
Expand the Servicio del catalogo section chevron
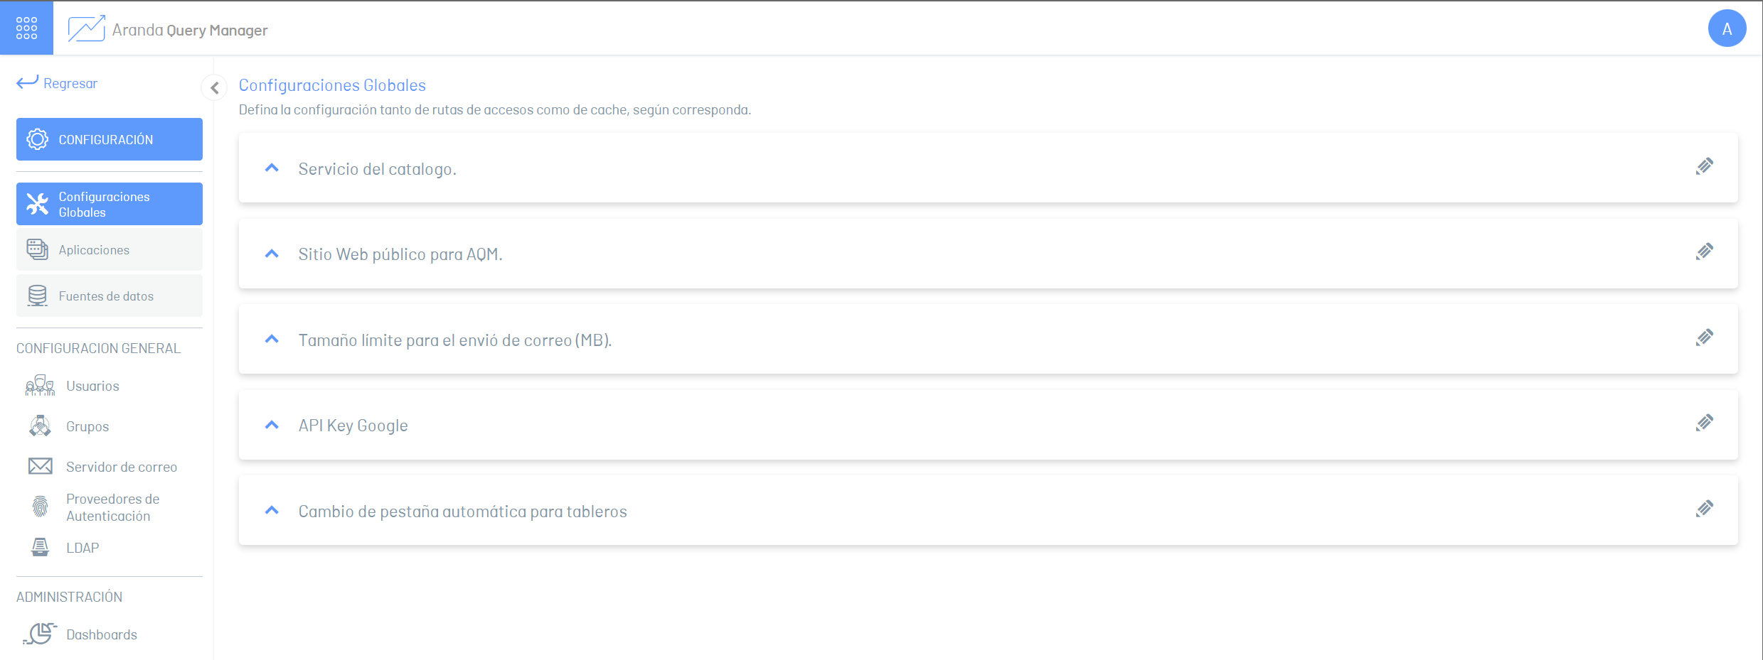click(272, 168)
